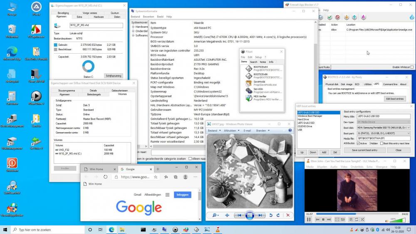
Task: Toggle Enable WhiteList checkbox in Firewall App Blocker
Action: 412,67
